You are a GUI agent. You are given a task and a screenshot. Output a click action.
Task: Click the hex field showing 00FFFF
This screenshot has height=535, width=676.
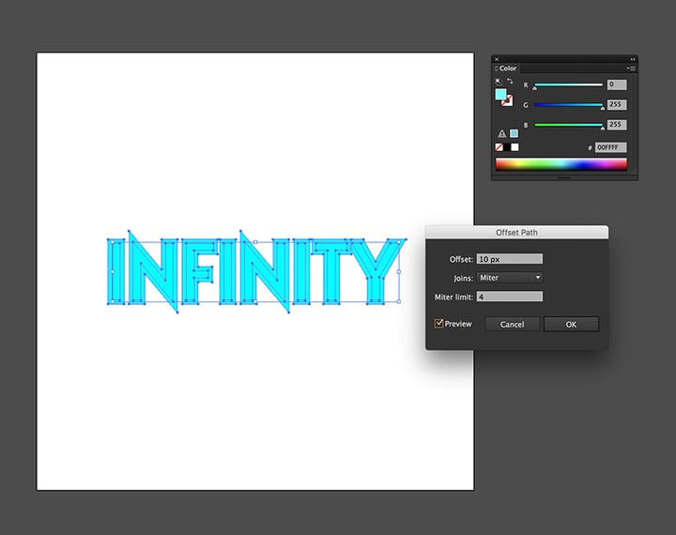coord(610,147)
